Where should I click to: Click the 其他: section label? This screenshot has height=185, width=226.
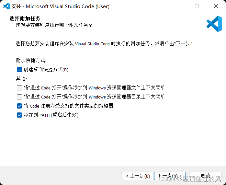pos(22,79)
